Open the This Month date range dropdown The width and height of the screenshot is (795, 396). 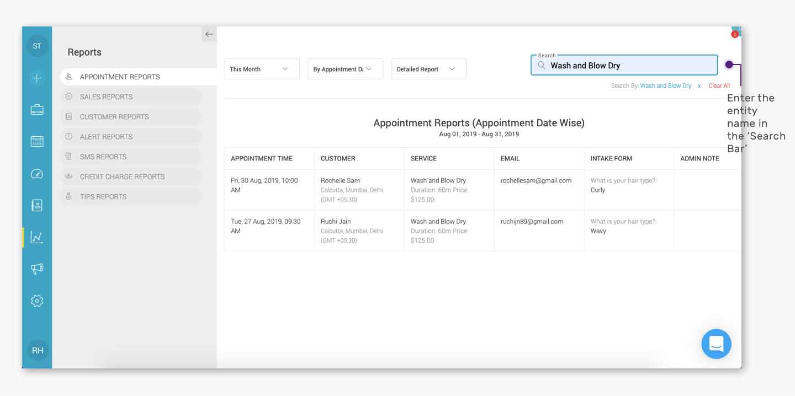click(x=262, y=69)
